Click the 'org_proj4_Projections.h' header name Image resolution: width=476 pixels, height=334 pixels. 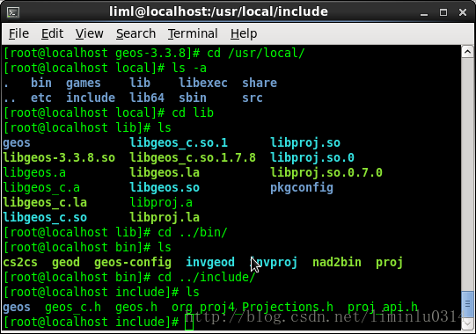tap(253, 308)
